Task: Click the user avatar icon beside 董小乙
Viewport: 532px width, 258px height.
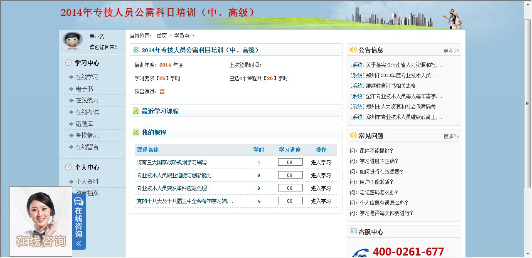Action: [72, 40]
